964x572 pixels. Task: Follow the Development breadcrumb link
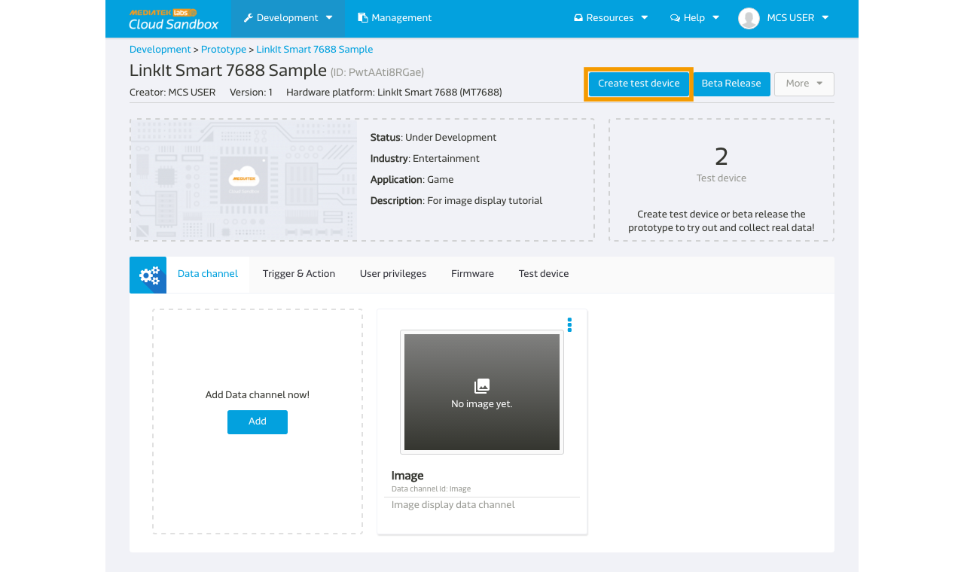160,49
